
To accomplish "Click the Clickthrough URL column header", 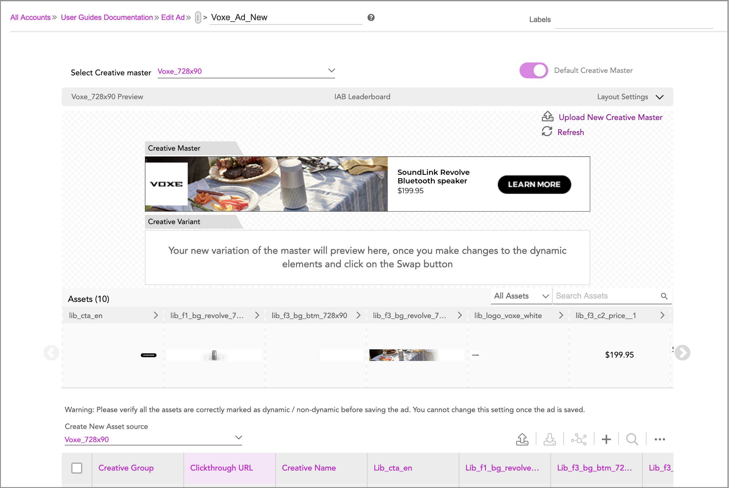I will click(221, 468).
